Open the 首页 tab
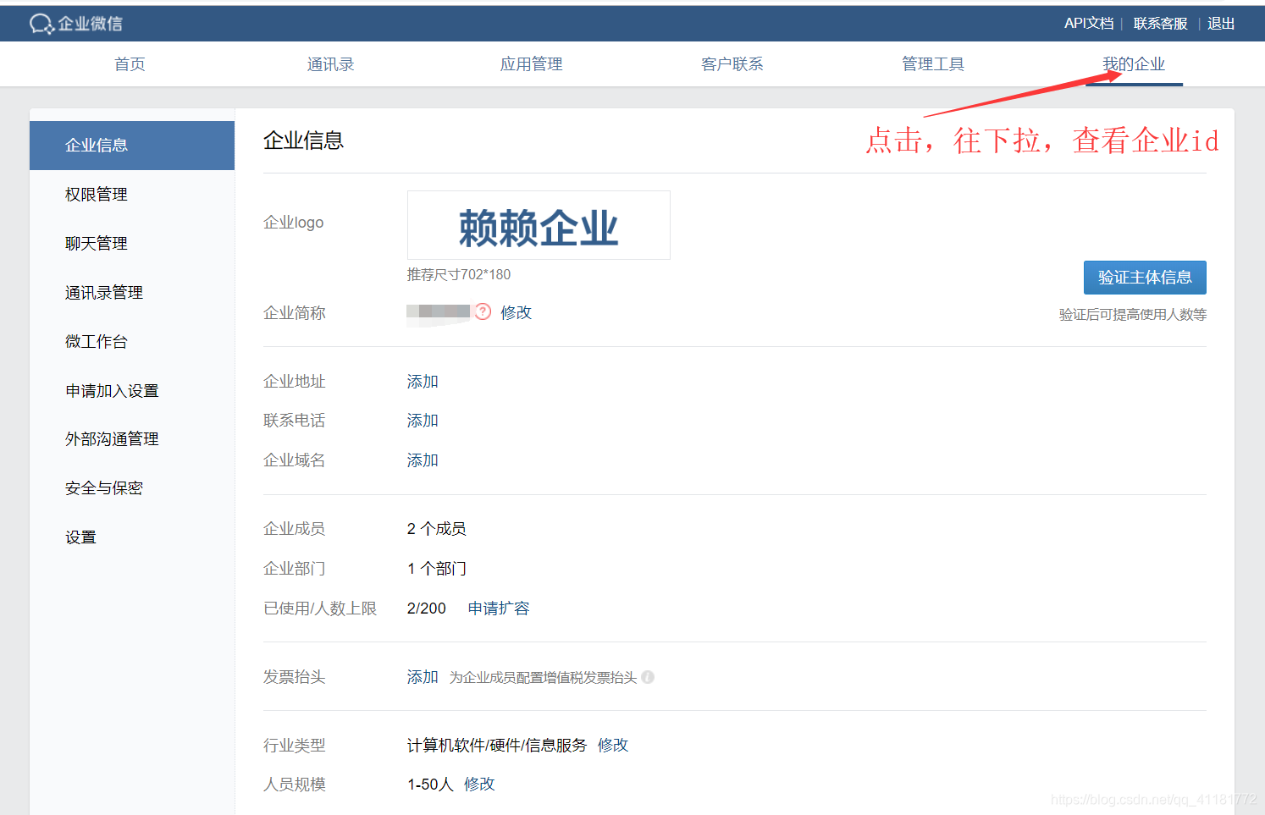 130,64
